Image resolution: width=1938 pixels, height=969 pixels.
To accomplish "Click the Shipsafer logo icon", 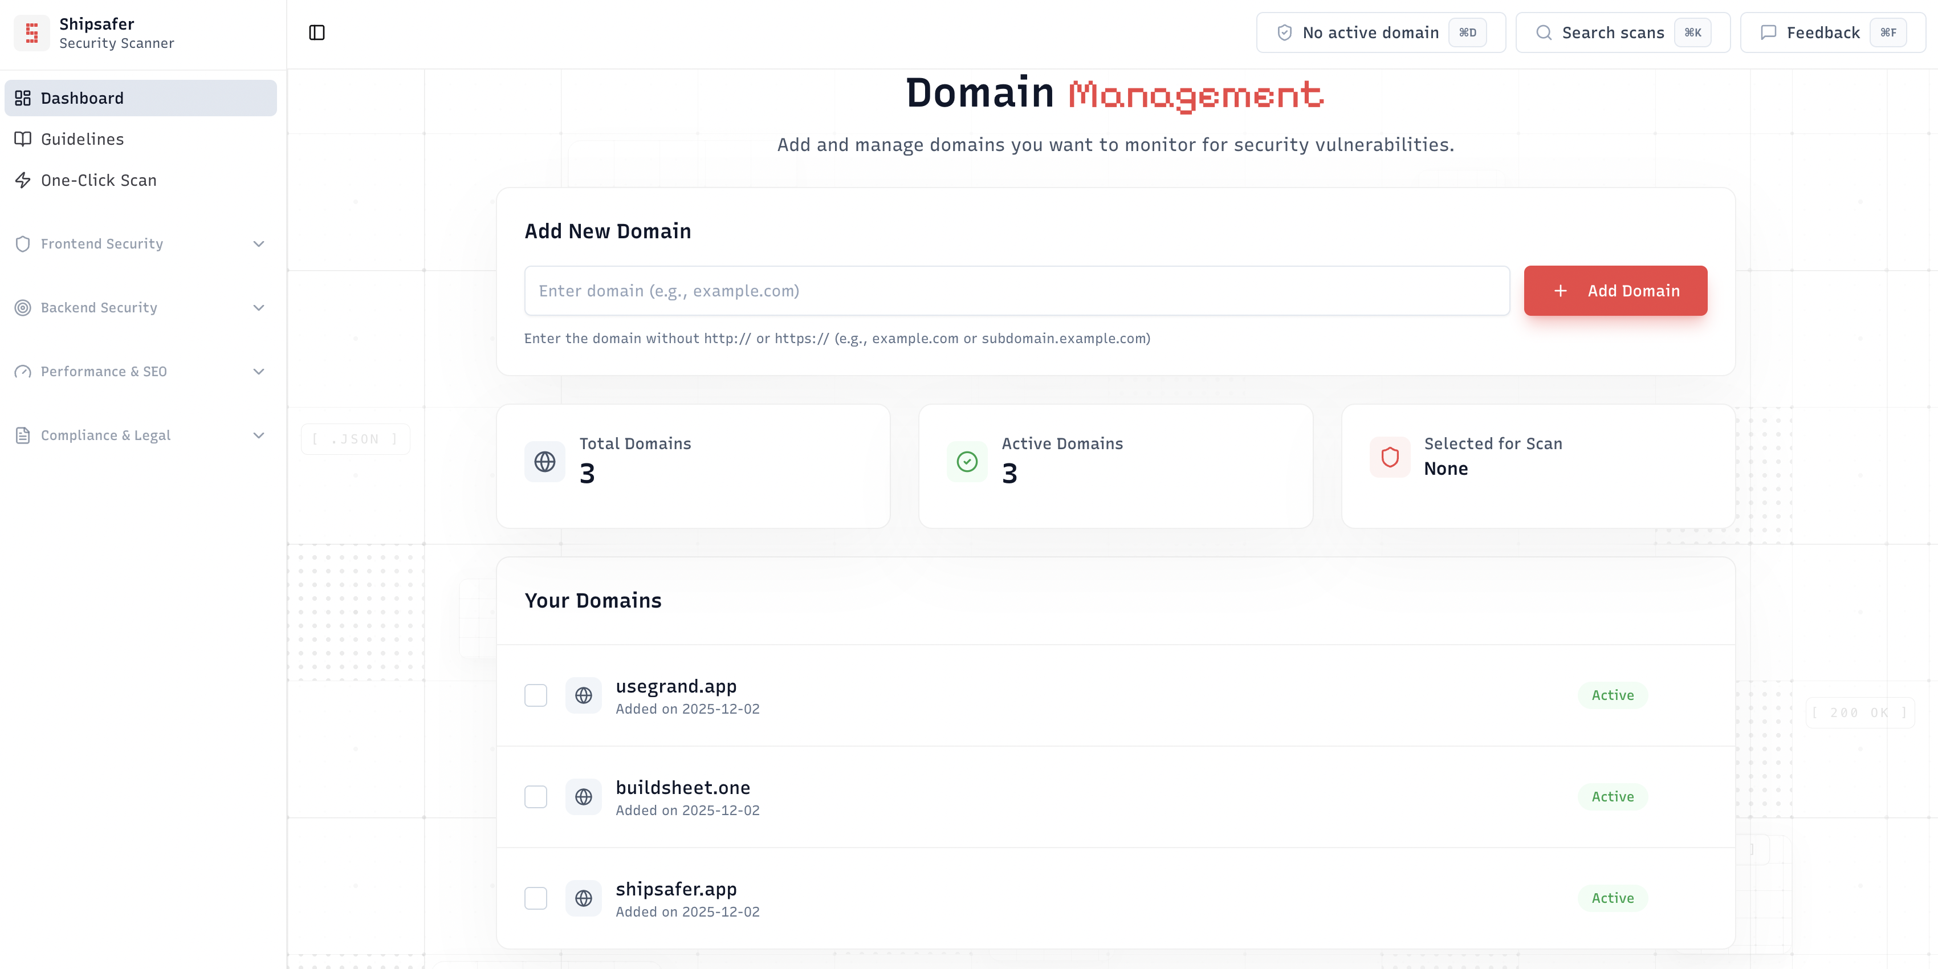I will click(x=31, y=32).
